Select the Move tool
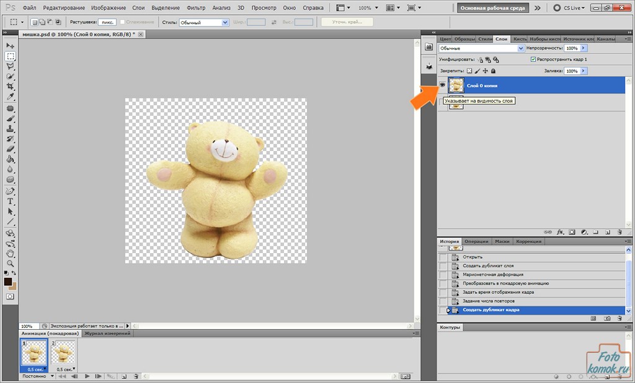 (x=11, y=46)
